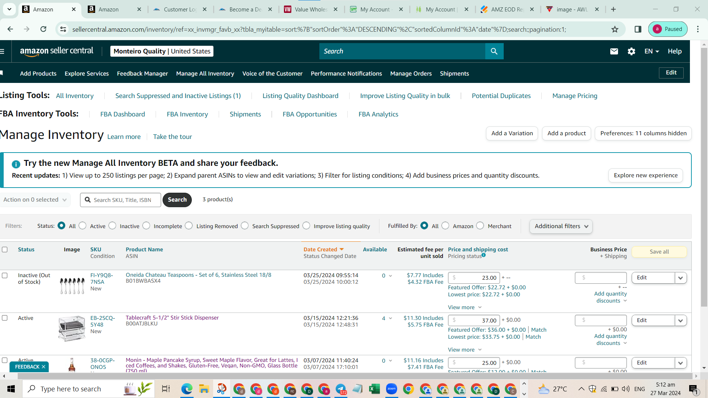
Task: Switch to the Value Wholesale browser tab
Action: pyautogui.click(x=311, y=9)
